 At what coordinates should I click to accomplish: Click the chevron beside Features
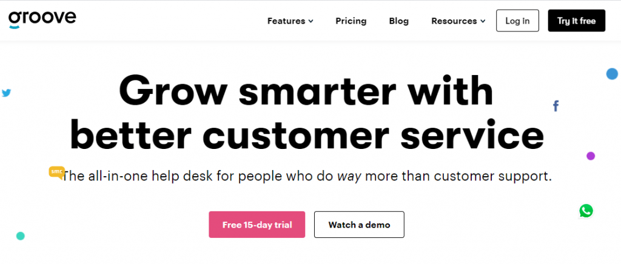point(311,21)
